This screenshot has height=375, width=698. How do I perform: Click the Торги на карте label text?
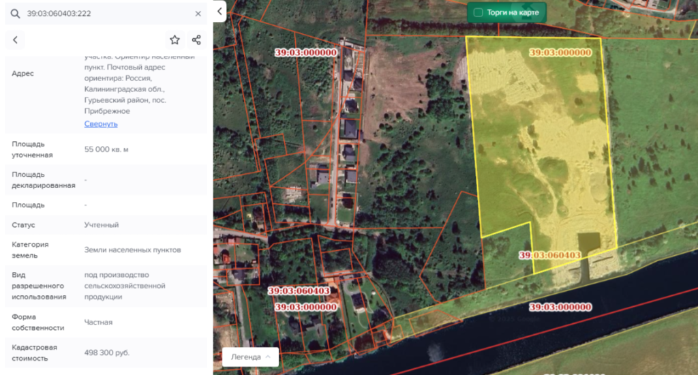[x=513, y=12]
